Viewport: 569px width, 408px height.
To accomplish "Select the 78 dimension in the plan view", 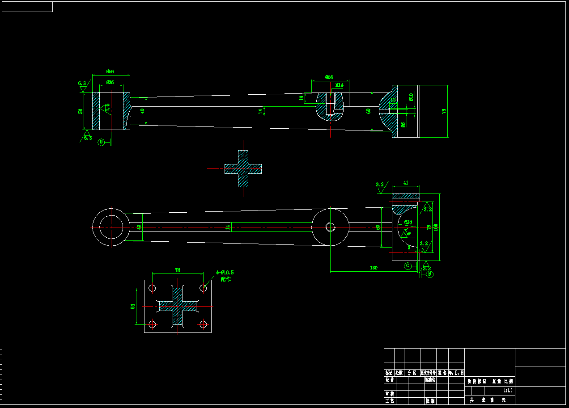I will 429,227.
